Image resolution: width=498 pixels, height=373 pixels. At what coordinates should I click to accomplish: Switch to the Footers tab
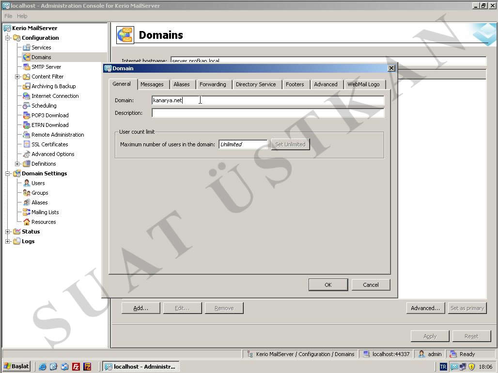(x=295, y=84)
